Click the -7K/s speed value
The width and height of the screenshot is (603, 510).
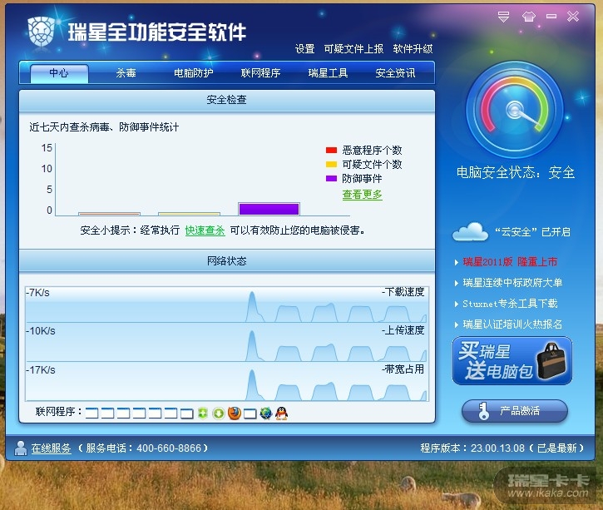click(x=37, y=293)
